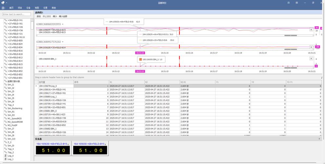Close the middle FIELD-B14 chart with X
Image resolution: width=325 pixels, height=164 pixels.
(311, 47)
